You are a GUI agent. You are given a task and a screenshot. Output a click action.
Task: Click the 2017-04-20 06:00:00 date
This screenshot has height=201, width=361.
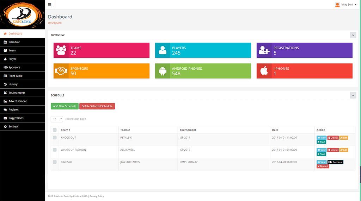pyautogui.click(x=284, y=162)
